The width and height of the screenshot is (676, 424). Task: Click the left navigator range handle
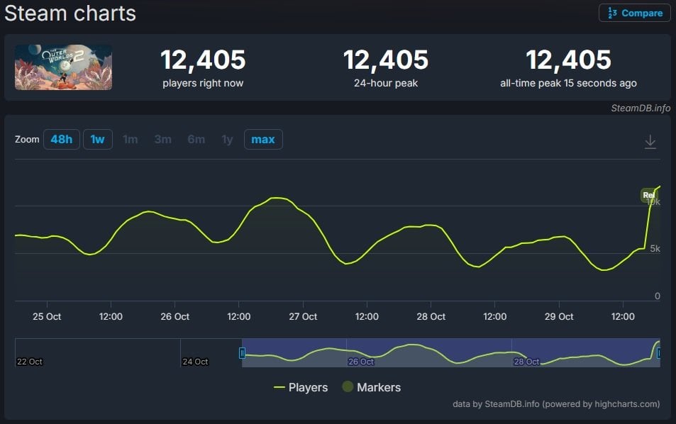tap(242, 353)
